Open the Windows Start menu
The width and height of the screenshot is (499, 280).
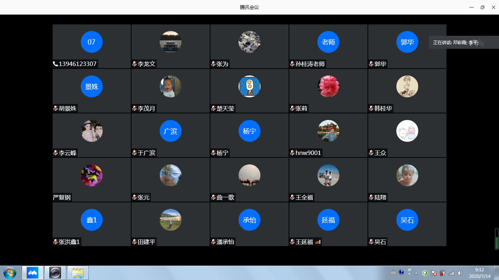pyautogui.click(x=9, y=273)
